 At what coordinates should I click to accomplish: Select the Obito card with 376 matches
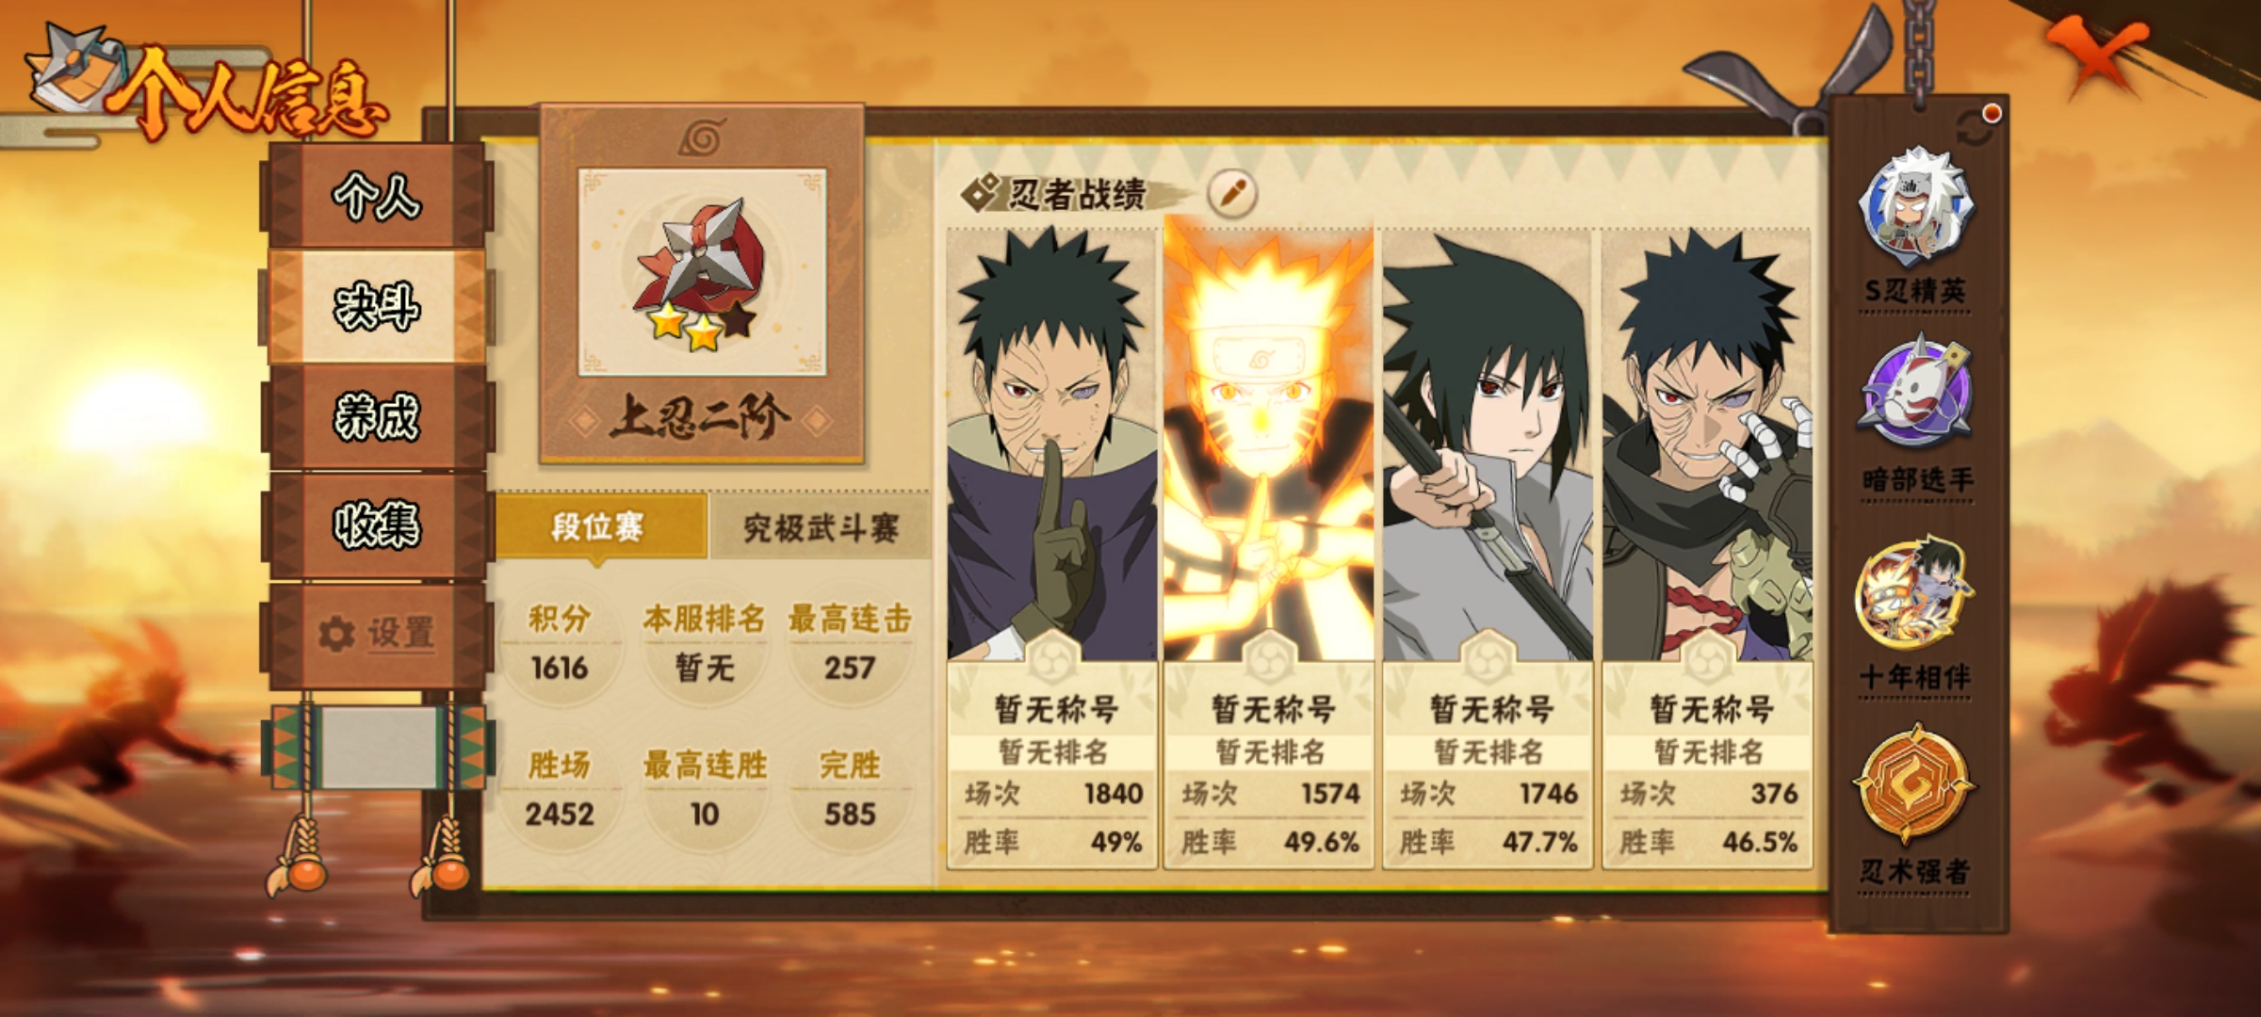tap(1707, 548)
